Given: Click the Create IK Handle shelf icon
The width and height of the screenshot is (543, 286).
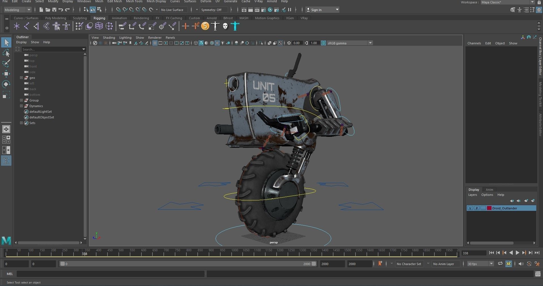Looking at the screenshot, I should [36, 26].
